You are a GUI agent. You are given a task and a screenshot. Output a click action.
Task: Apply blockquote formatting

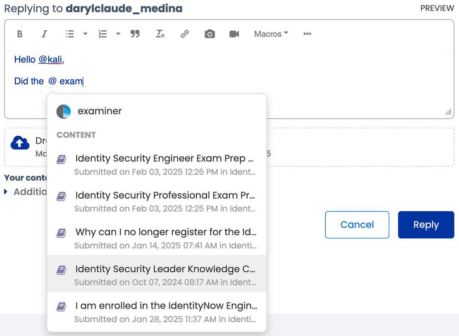135,34
